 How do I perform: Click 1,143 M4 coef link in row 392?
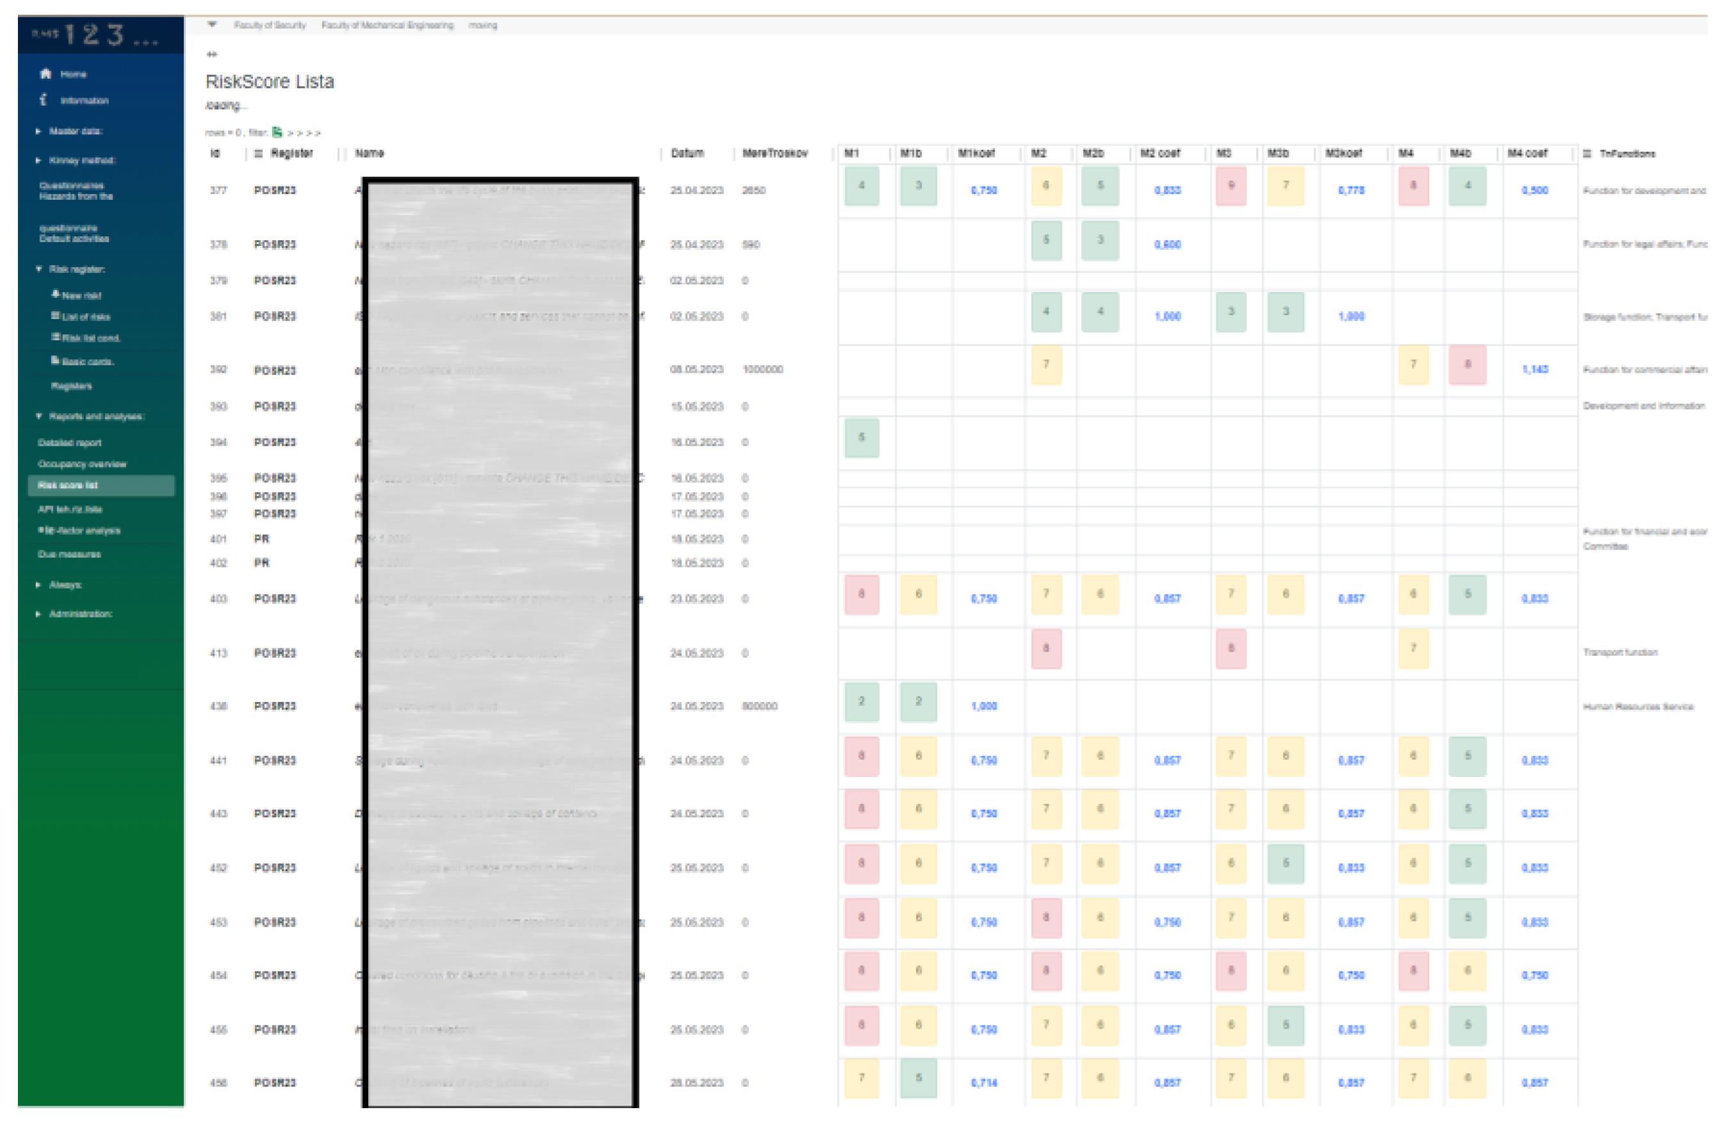1535,369
